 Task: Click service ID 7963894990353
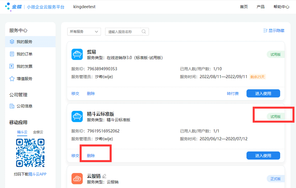point(102,69)
